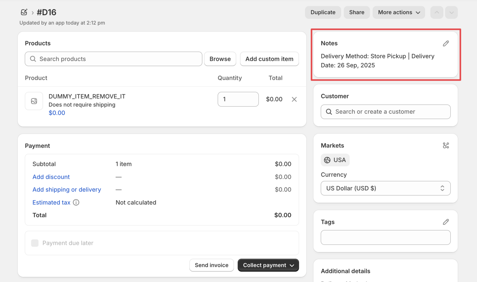Open the Add discount link
The height and width of the screenshot is (282, 477).
[x=51, y=177]
